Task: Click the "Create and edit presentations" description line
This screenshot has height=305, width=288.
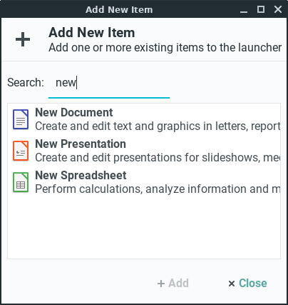Action: [158, 158]
